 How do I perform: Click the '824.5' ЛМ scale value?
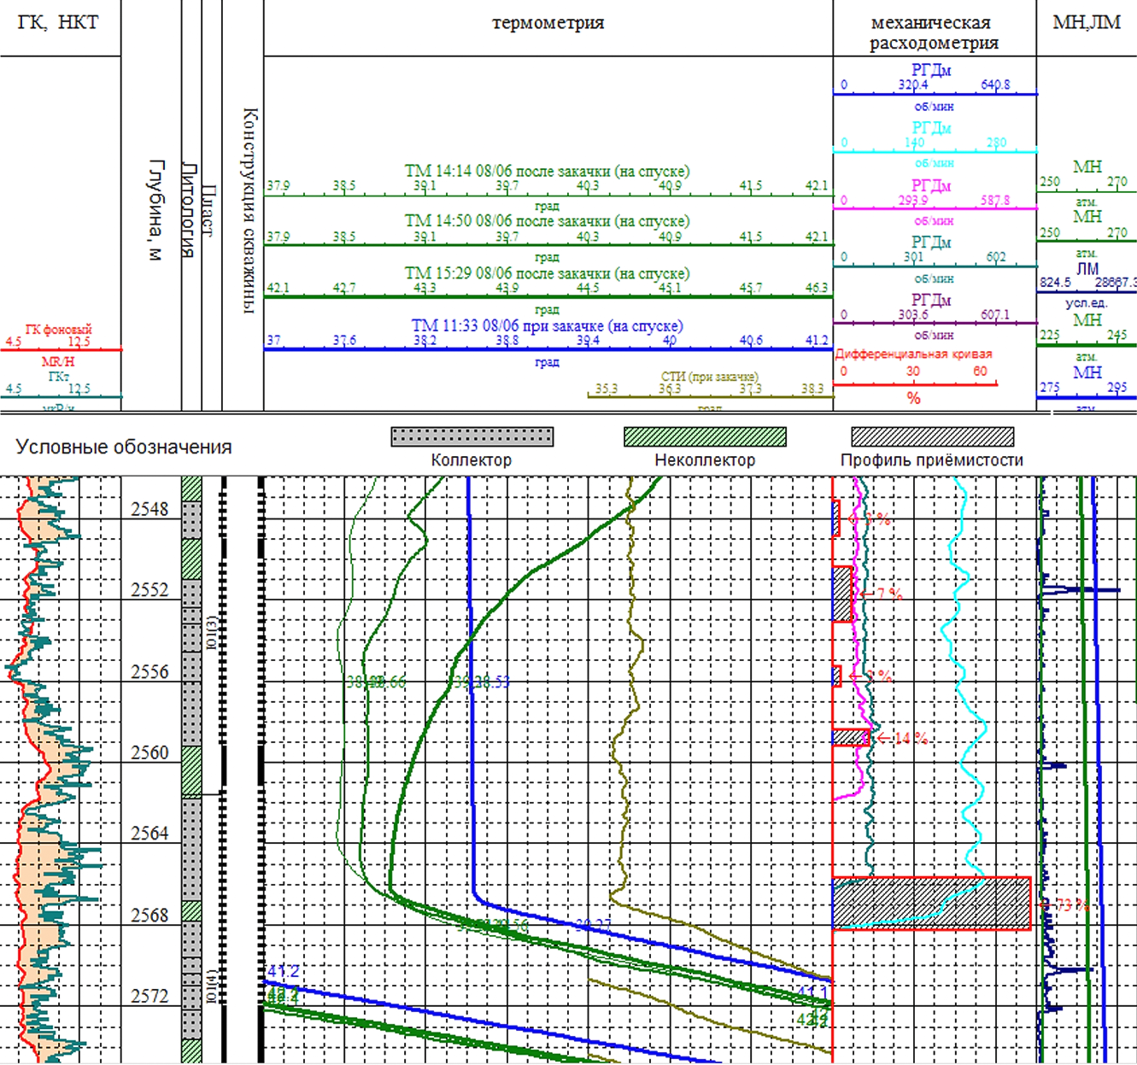point(1055,282)
